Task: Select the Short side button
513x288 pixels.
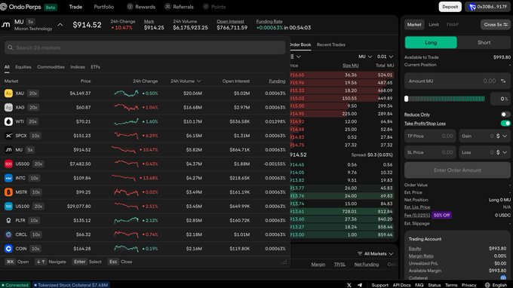Action: [484, 42]
